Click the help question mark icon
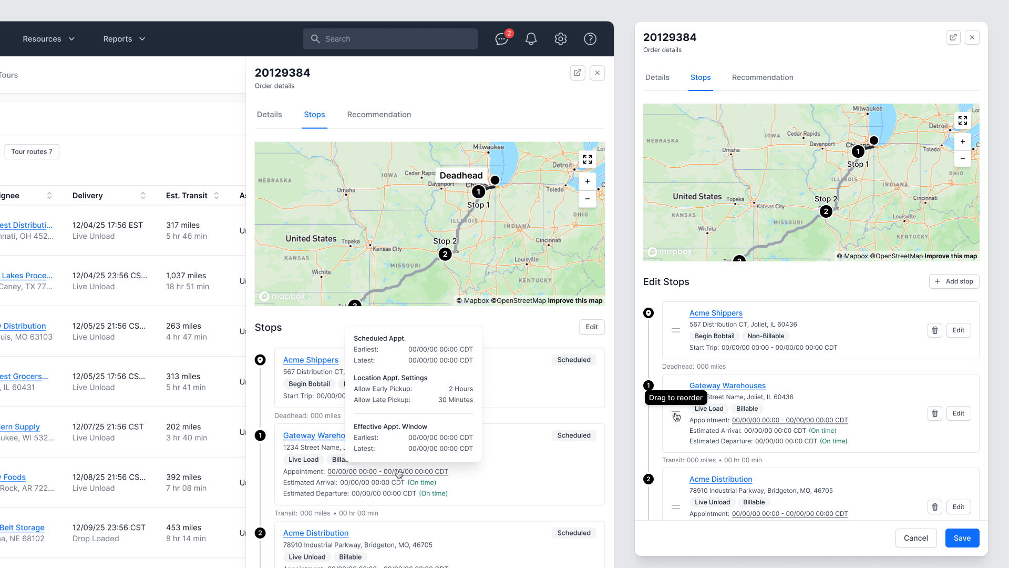The width and height of the screenshot is (1009, 568). pos(590,39)
